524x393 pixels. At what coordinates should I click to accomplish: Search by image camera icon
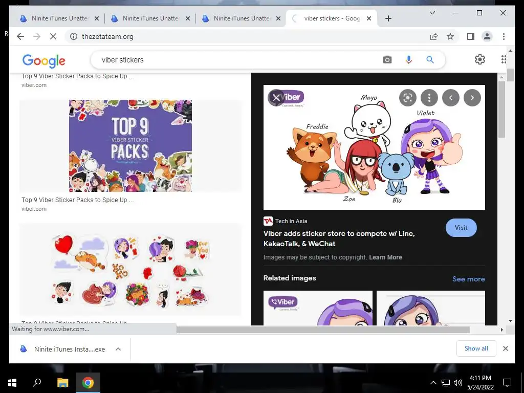click(x=387, y=60)
